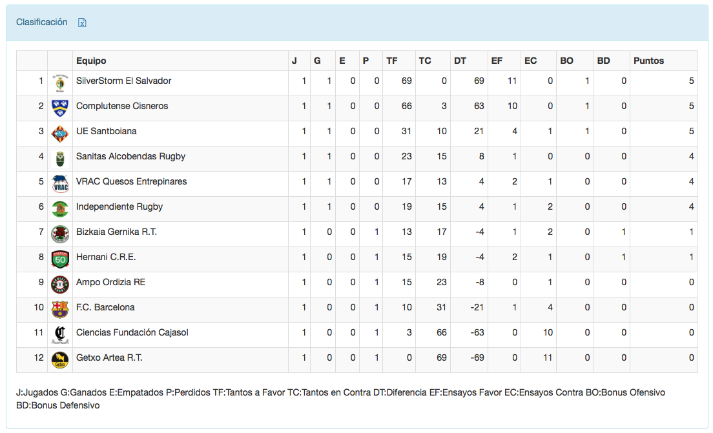The height and width of the screenshot is (433, 713).
Task: Click the DT difference column header
Action: click(x=460, y=61)
